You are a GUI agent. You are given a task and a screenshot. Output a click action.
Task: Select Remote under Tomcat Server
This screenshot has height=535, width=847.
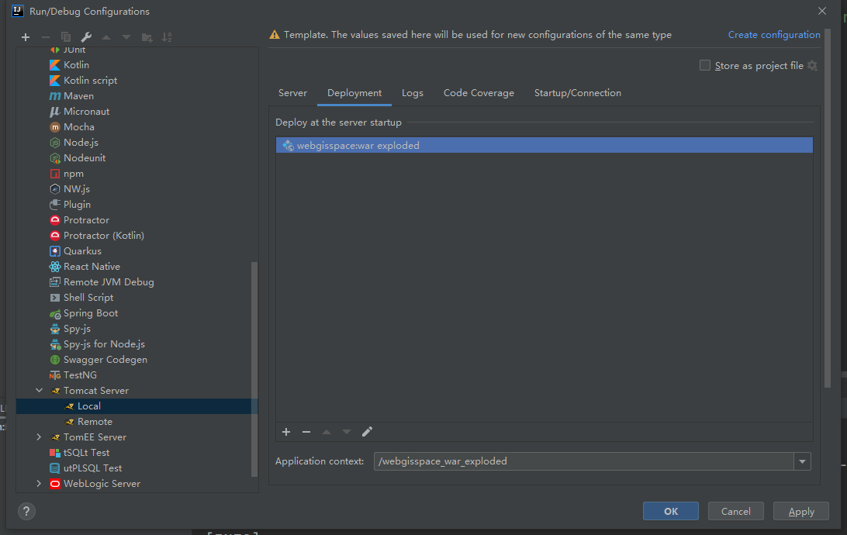(95, 422)
